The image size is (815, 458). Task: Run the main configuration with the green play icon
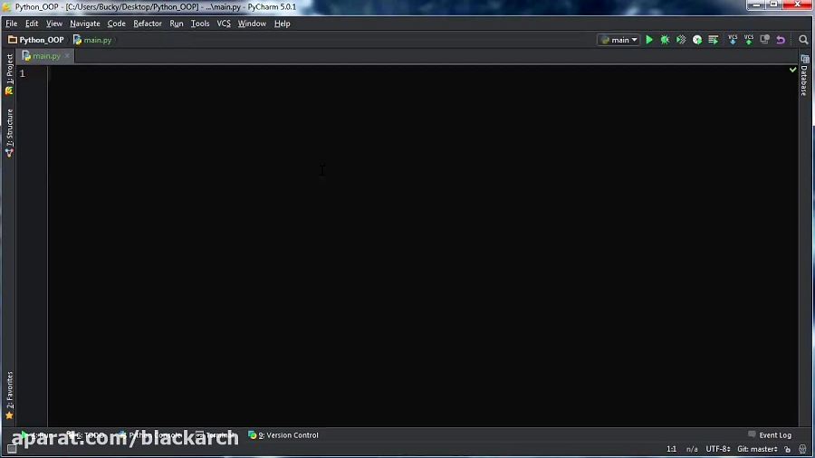coord(649,40)
